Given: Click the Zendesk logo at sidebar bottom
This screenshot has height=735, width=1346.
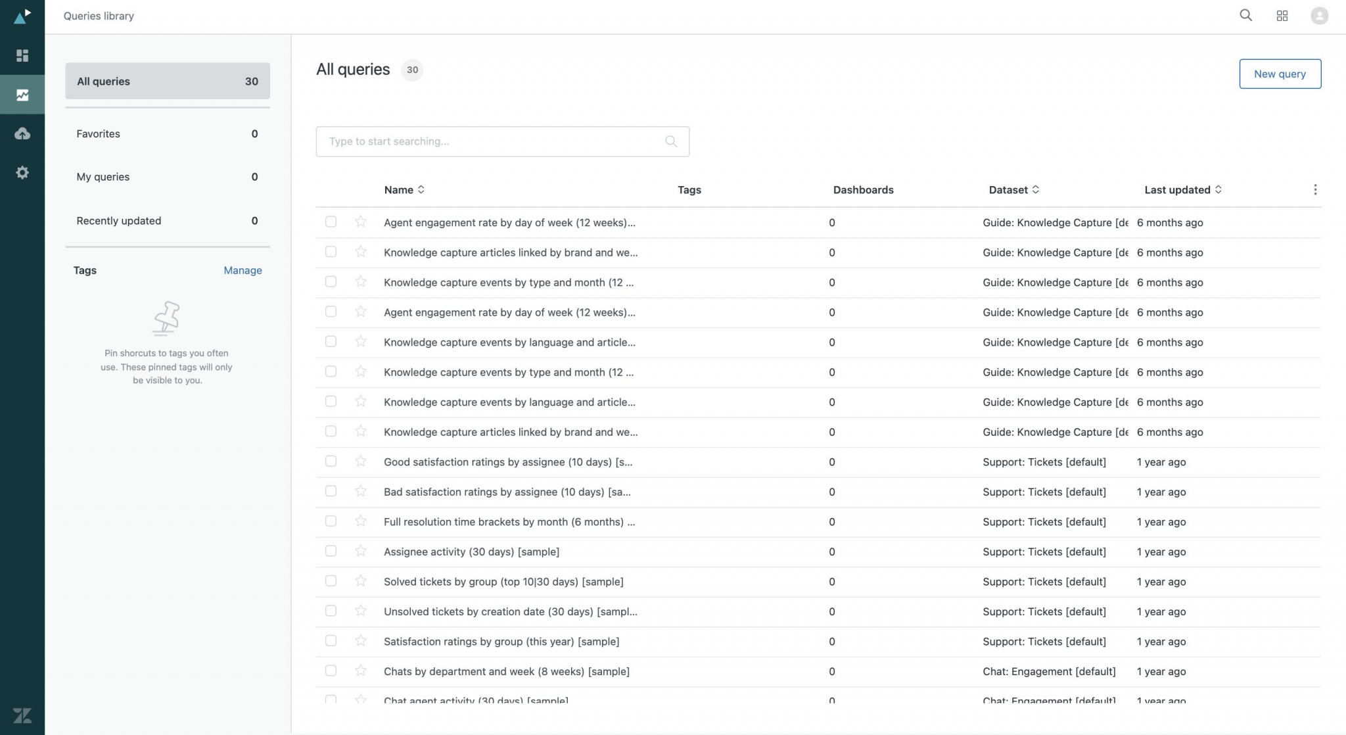Looking at the screenshot, I should [x=22, y=715].
